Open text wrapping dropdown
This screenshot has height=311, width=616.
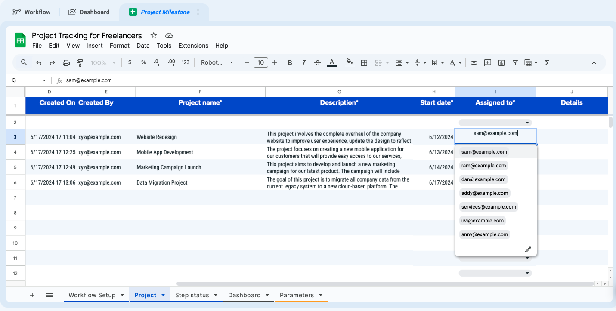tap(438, 63)
